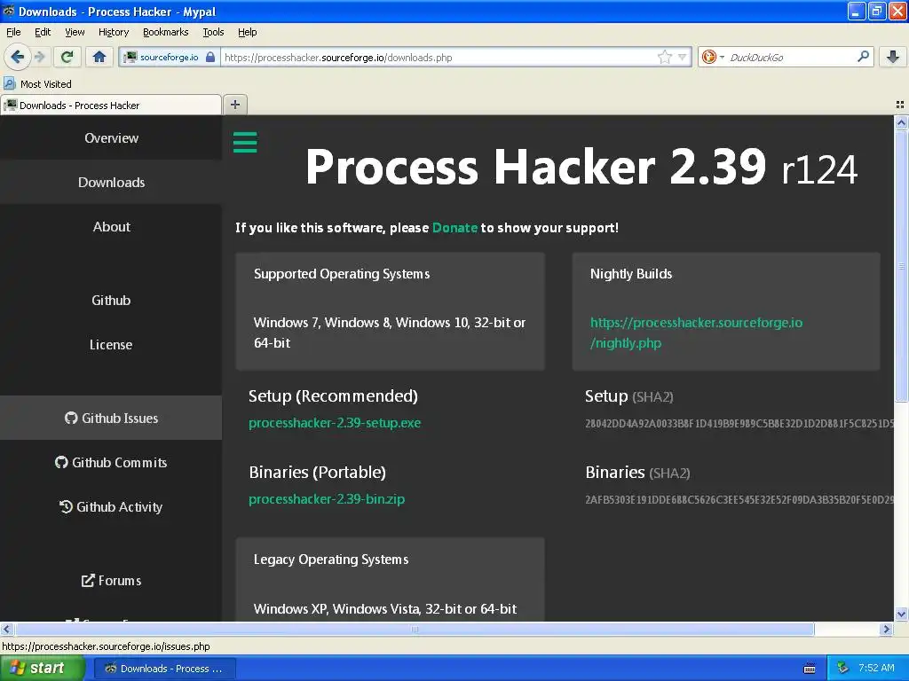Bookmark this page with the star icon
The height and width of the screenshot is (681, 909).
(x=664, y=57)
